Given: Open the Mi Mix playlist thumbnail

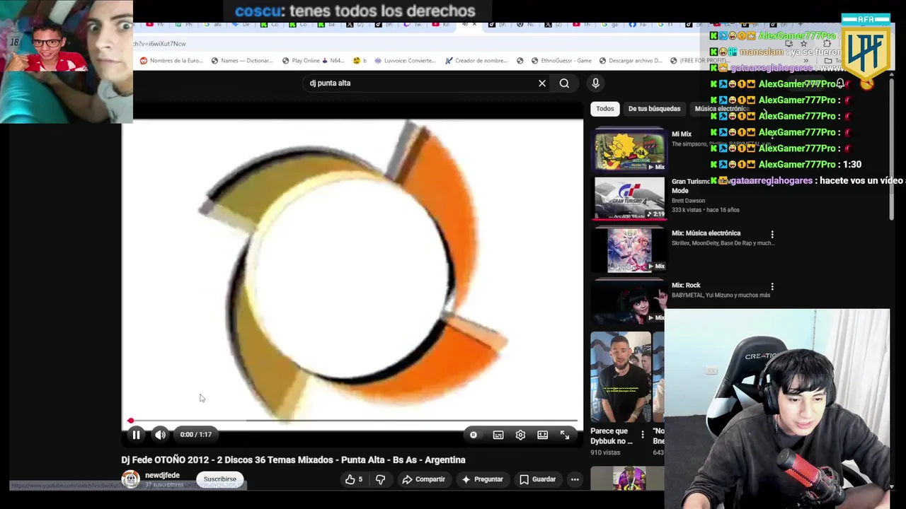Looking at the screenshot, I should coord(629,150).
